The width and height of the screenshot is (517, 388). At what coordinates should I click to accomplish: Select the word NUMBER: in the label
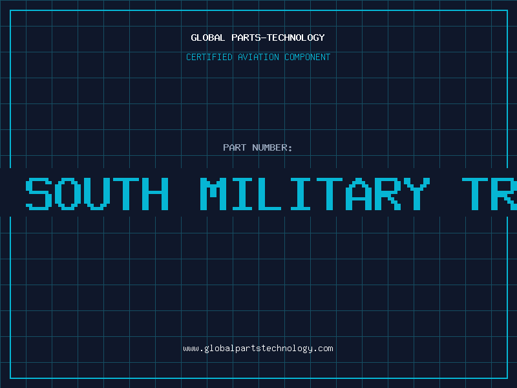[272, 147]
